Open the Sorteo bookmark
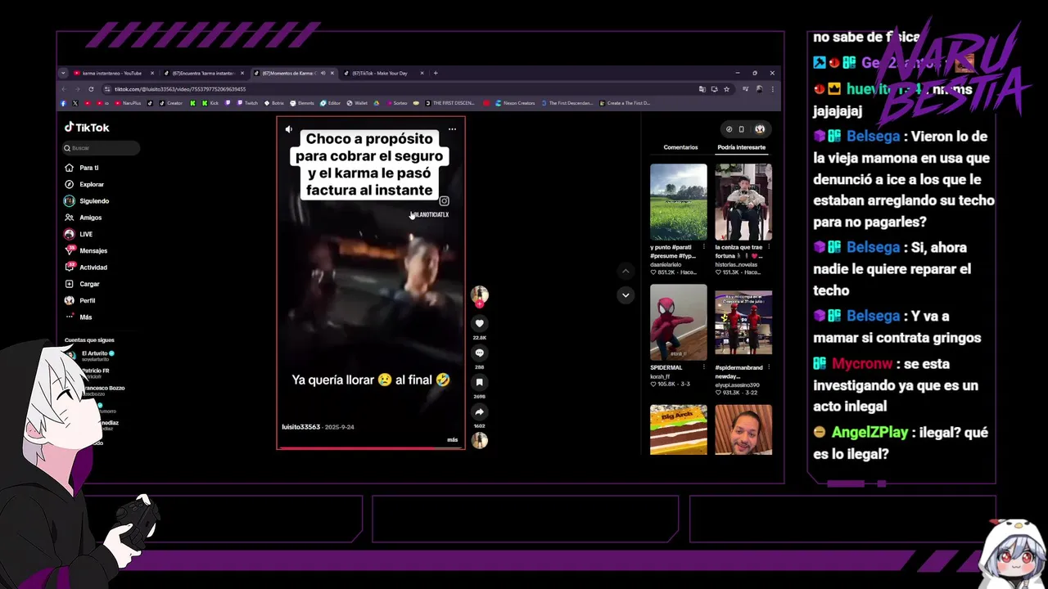The height and width of the screenshot is (589, 1048). [396, 103]
